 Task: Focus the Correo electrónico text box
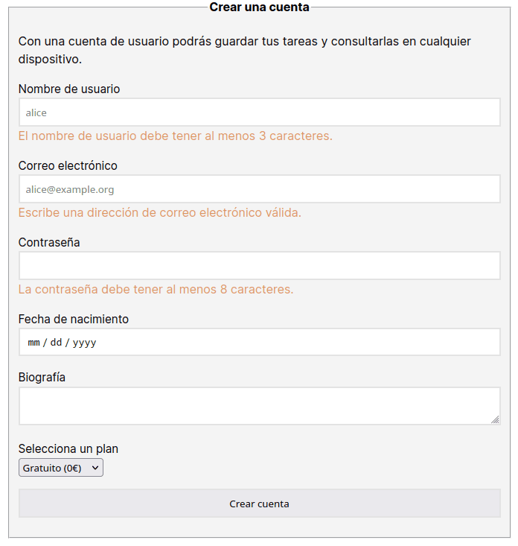click(259, 189)
